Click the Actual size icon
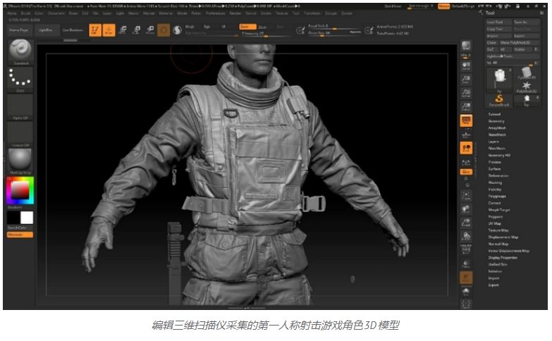Image resolution: width=552 pixels, height=341 pixels. point(466,93)
